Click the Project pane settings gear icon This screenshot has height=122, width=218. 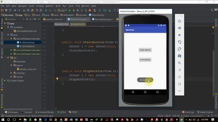coord(35,19)
